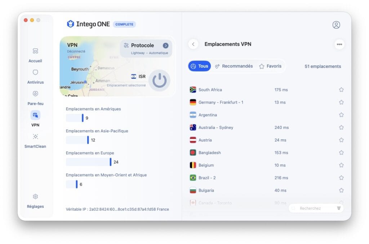Click the Emplacements VPN heading
Image resolution: width=369 pixels, height=244 pixels.
coord(228,44)
